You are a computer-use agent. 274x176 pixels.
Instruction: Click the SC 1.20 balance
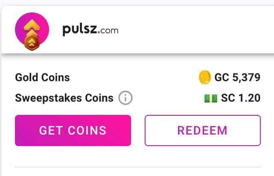tap(241, 98)
